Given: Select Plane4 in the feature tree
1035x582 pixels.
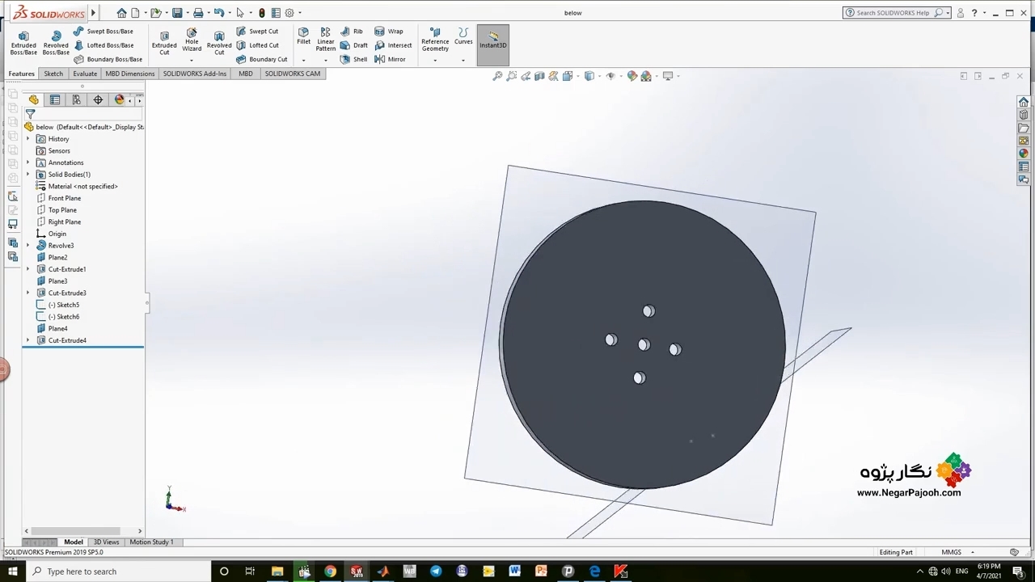Looking at the screenshot, I should tap(57, 329).
